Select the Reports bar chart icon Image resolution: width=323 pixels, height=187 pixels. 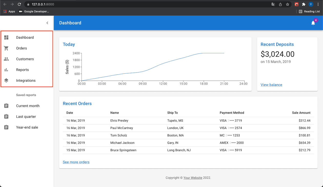coord(6,70)
